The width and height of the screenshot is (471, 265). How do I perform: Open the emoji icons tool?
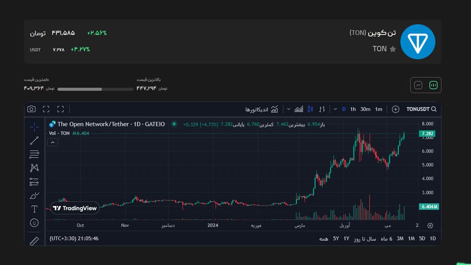34,223
